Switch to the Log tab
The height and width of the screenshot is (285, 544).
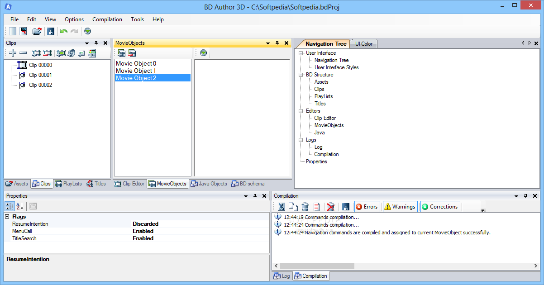point(282,276)
